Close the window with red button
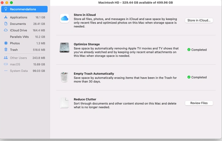The height and width of the screenshot is (141, 222). pyautogui.click(x=2, y=2)
